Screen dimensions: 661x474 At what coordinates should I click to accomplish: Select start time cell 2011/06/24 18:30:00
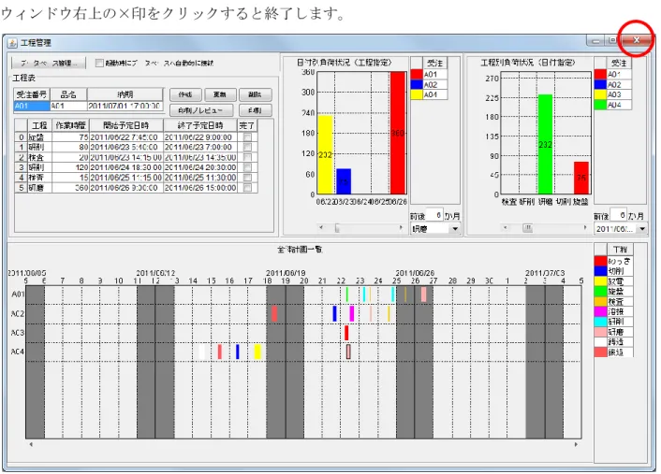126,167
